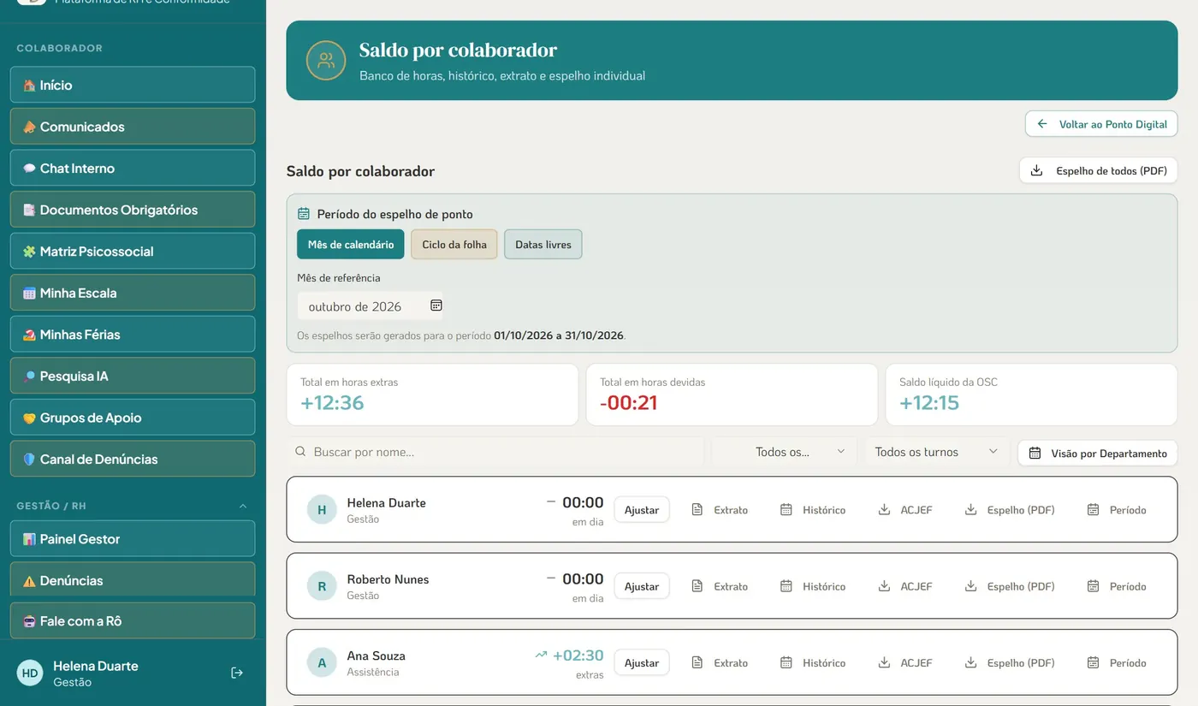The image size is (1198, 706).
Task: Select Ciclo da folha period mode
Action: (454, 244)
